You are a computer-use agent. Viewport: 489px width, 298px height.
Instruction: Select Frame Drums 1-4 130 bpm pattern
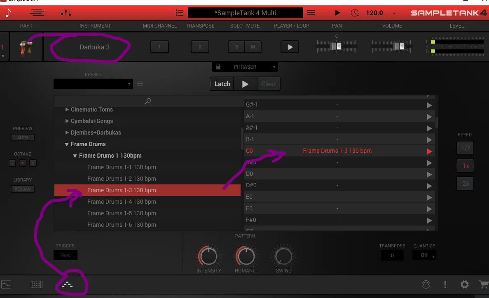(122, 202)
